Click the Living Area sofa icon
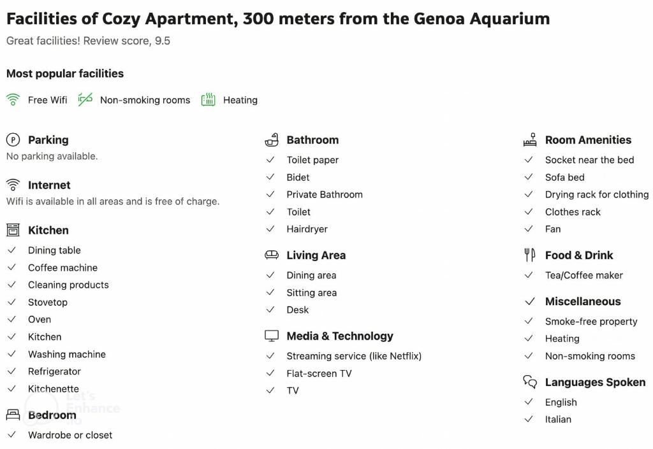The width and height of the screenshot is (653, 449). click(272, 255)
